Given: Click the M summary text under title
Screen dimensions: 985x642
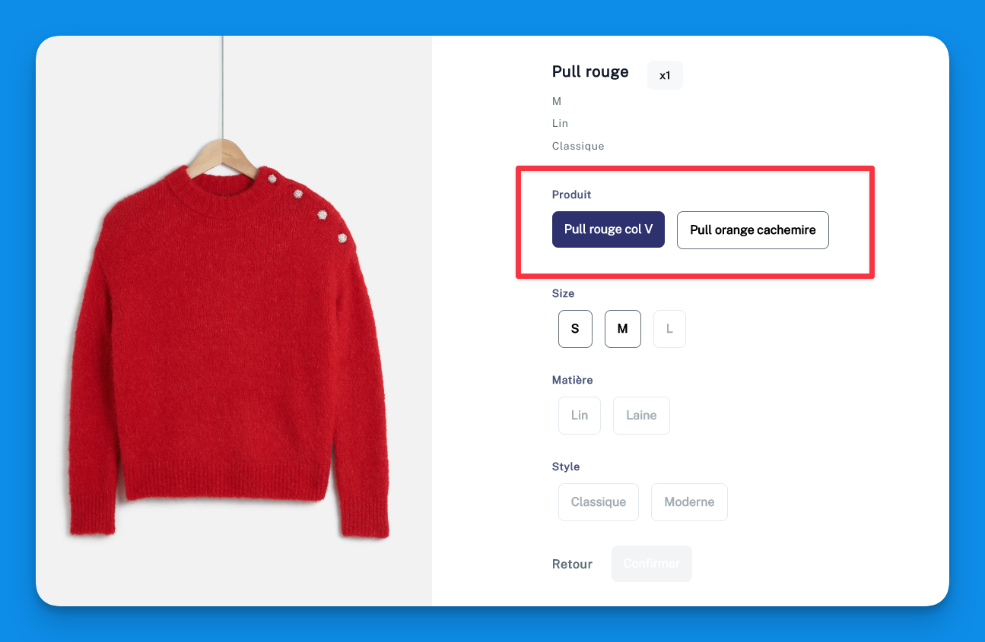Looking at the screenshot, I should pos(557,101).
